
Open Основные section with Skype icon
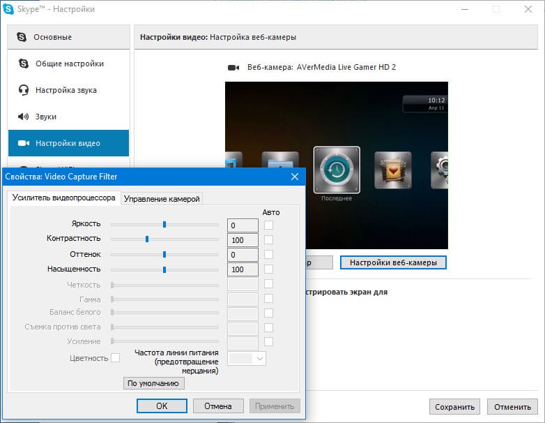tap(22, 37)
